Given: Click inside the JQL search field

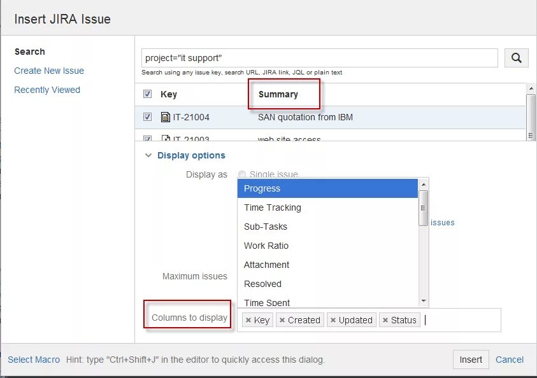Looking at the screenshot, I should pos(319,58).
